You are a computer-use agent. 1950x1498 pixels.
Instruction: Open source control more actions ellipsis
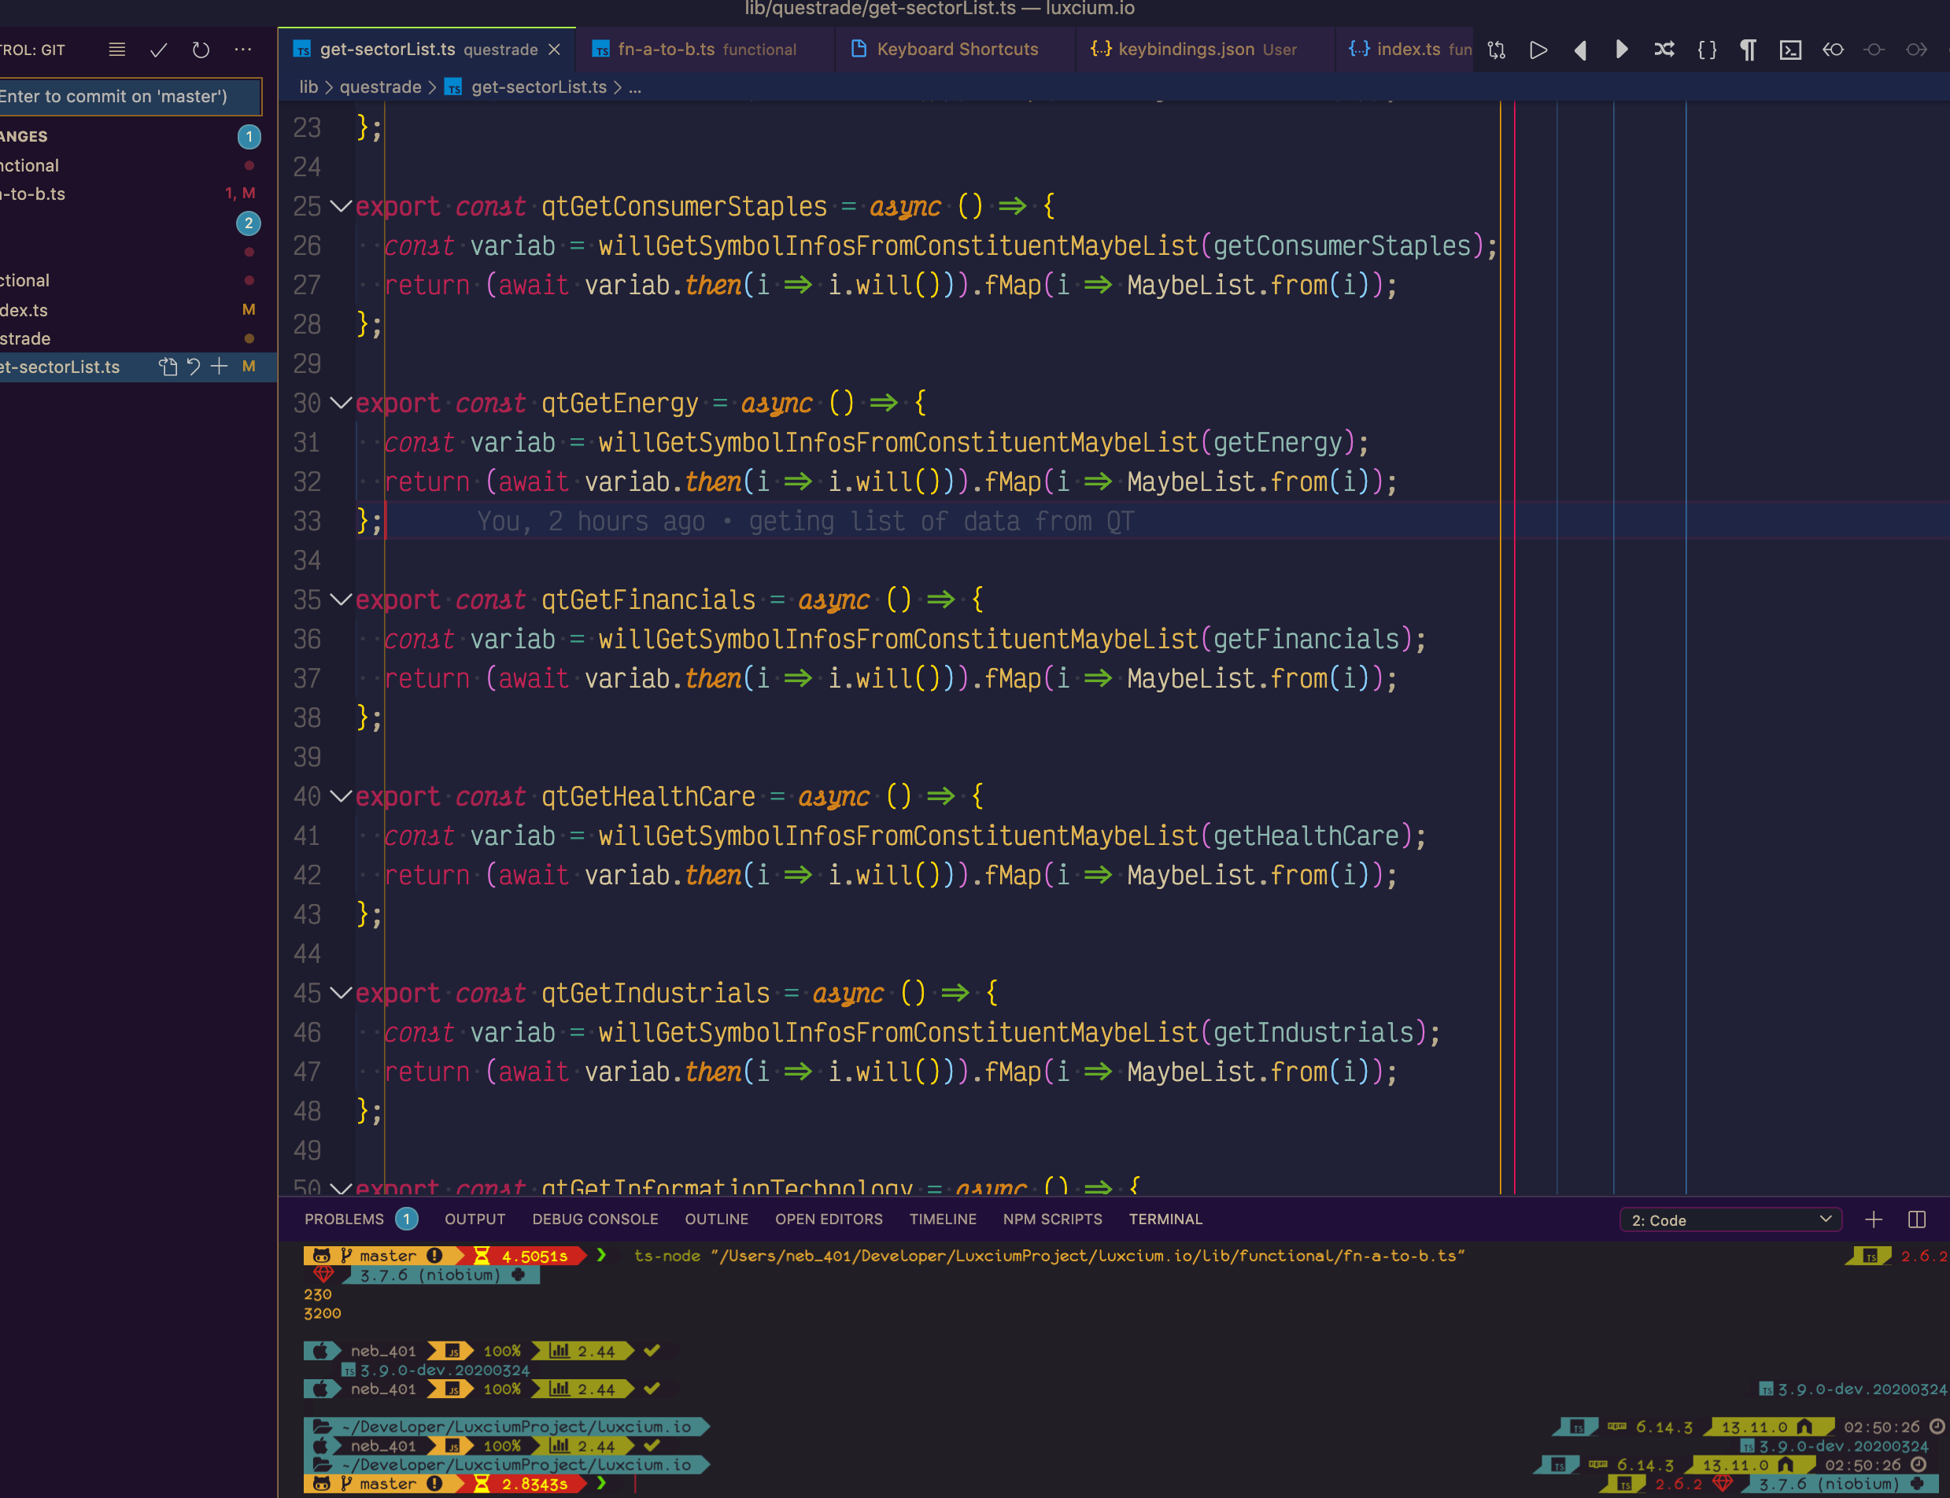tap(242, 50)
